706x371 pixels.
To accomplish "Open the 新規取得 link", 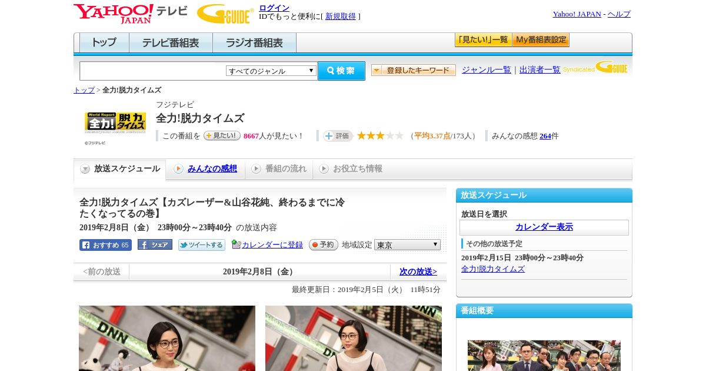I will [341, 16].
